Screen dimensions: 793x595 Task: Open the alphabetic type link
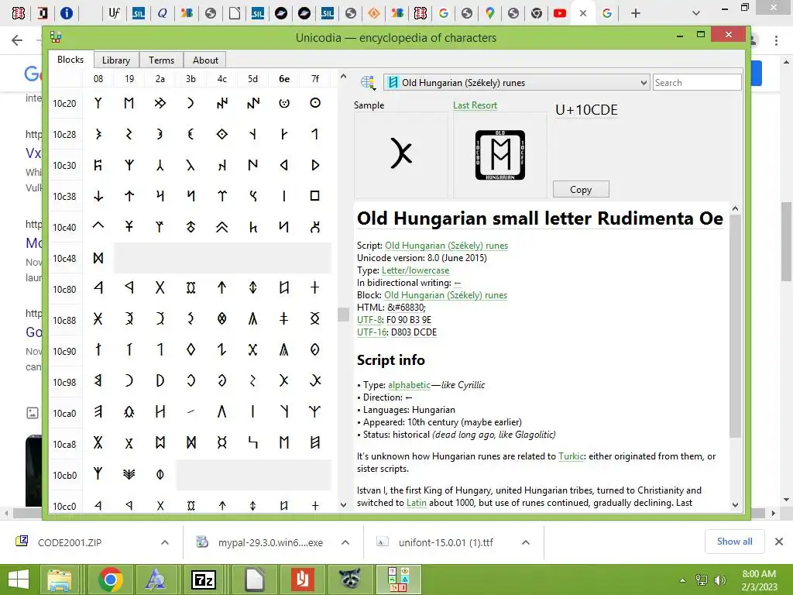click(x=409, y=385)
